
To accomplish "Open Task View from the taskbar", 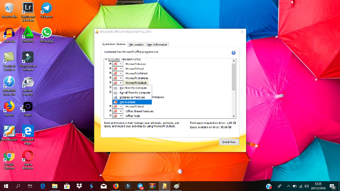I will [x=30, y=186].
